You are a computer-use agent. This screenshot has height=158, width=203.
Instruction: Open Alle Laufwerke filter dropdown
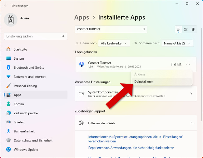click(114, 43)
